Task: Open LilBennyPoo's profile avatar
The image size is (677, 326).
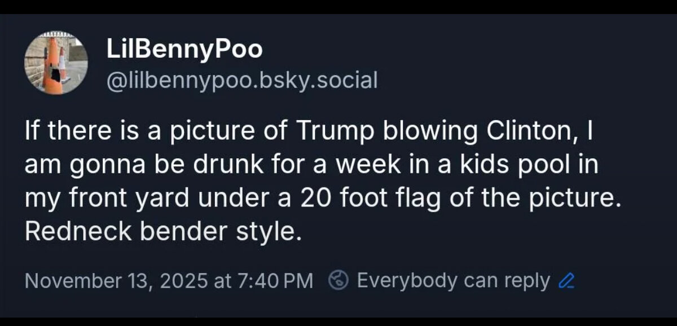Action: pyautogui.click(x=55, y=63)
